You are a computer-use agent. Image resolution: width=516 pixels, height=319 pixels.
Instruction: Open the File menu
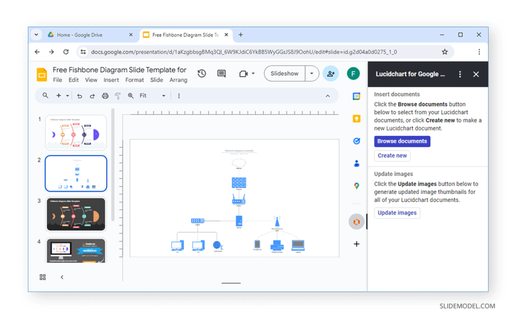(58, 80)
